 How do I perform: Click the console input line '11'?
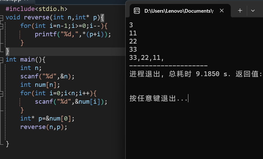tap(133, 33)
